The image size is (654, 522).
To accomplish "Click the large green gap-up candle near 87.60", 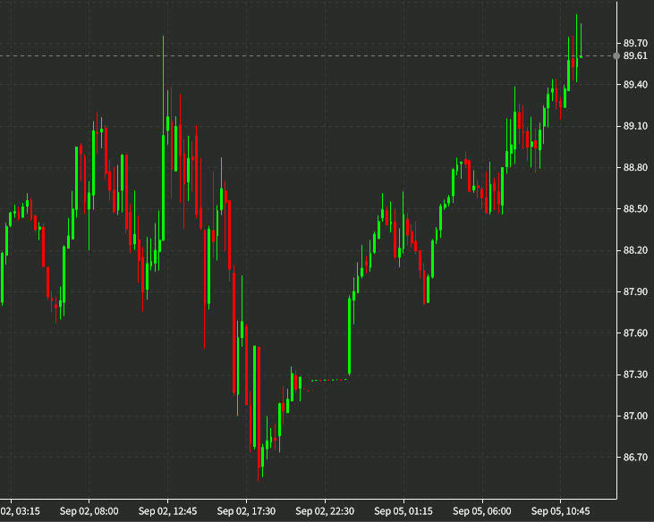I will (x=349, y=335).
